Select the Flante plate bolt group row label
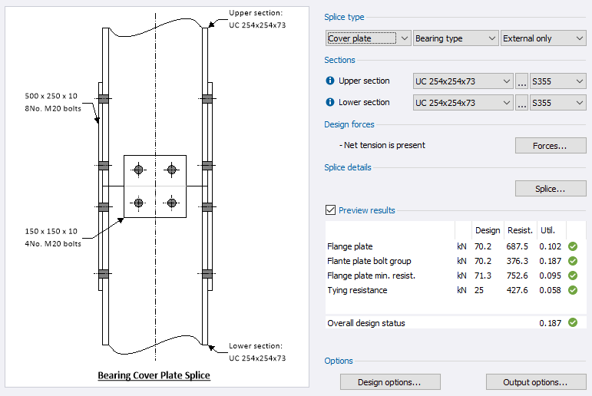Screen dimensions: 592x396 point(369,261)
